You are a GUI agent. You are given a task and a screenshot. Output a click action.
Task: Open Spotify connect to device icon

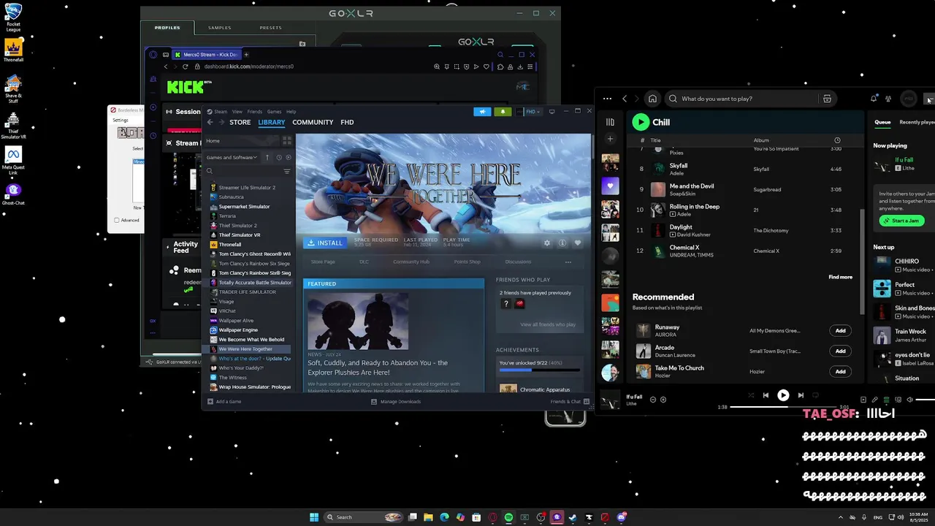898,400
